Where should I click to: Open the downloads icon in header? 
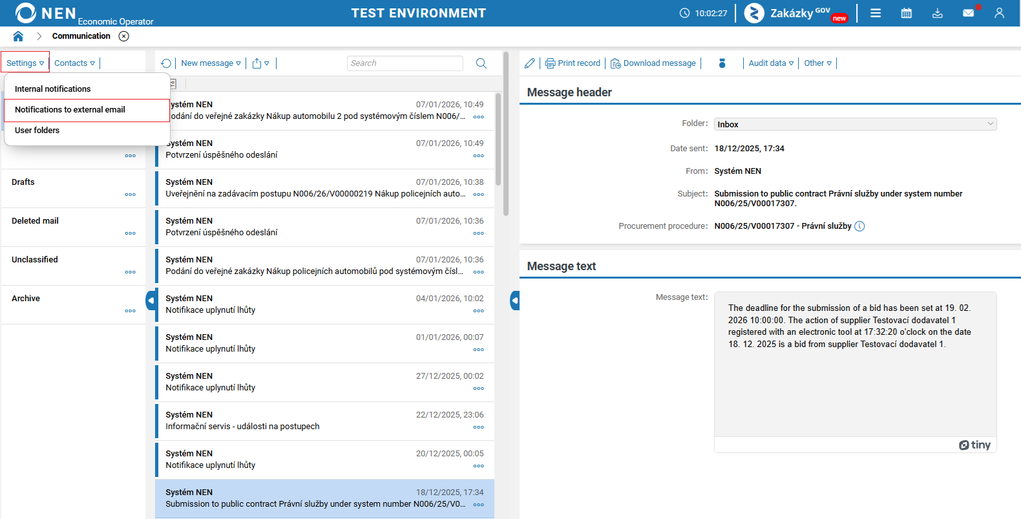coord(938,13)
